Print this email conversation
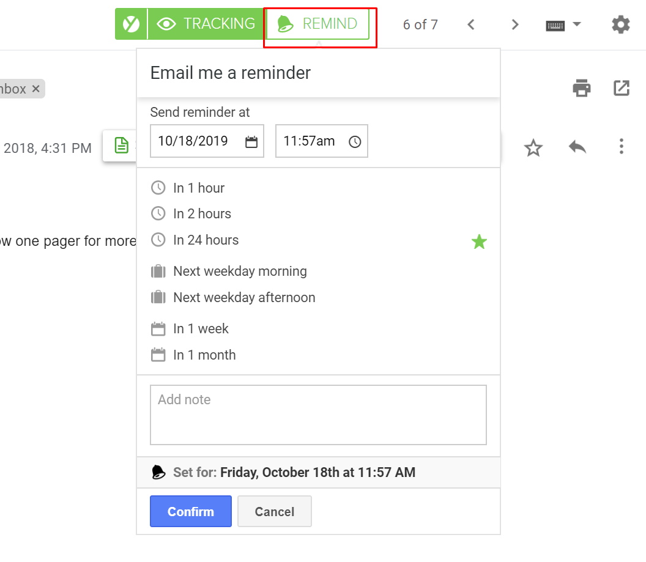The image size is (646, 562). pyautogui.click(x=581, y=88)
